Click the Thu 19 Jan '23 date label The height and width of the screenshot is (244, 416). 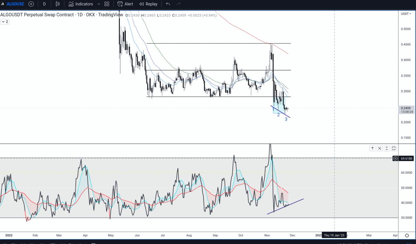click(334, 235)
